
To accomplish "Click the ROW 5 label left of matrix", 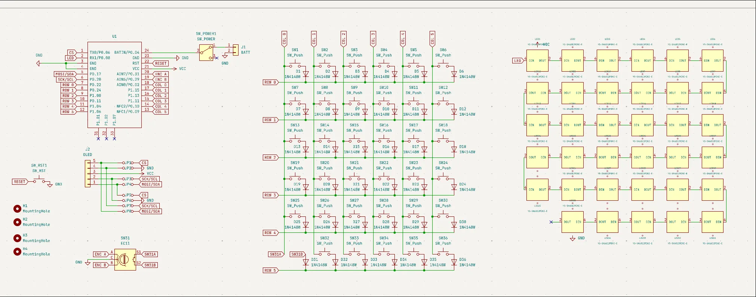I will (x=270, y=271).
